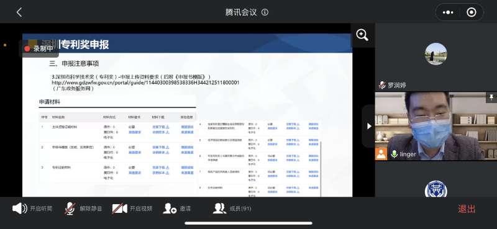Tap the pin icon on linger's video
The image size is (497, 229).
[x=491, y=97]
